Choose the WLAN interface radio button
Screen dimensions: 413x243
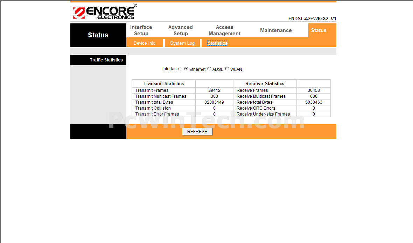[227, 68]
